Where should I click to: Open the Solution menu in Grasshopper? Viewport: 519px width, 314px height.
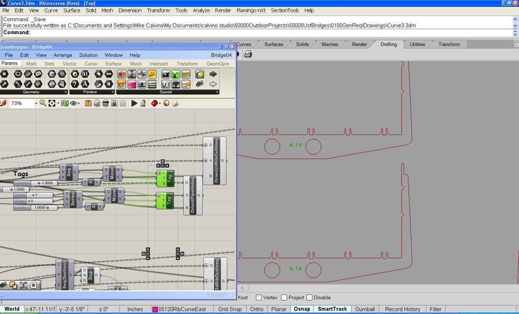click(88, 55)
